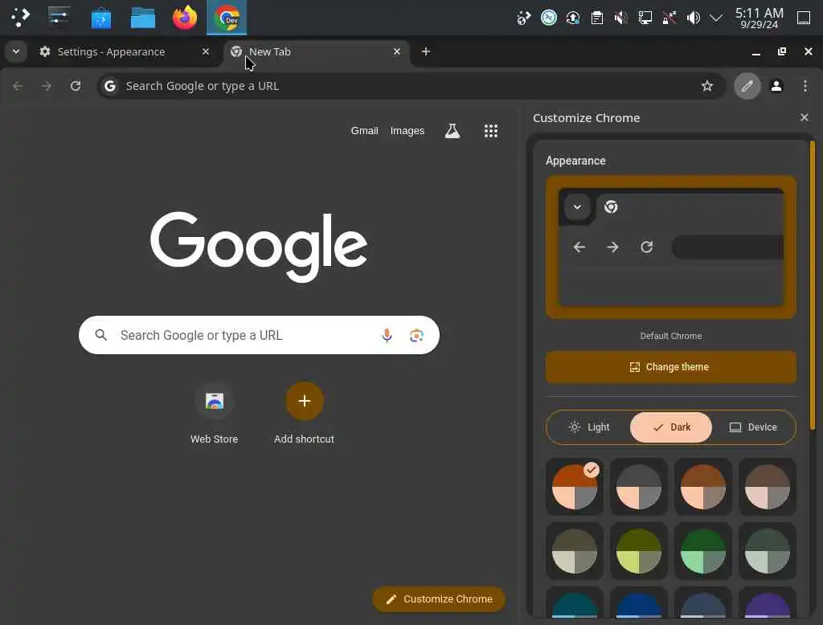
Task: Open the Gmail link
Action: click(x=364, y=131)
